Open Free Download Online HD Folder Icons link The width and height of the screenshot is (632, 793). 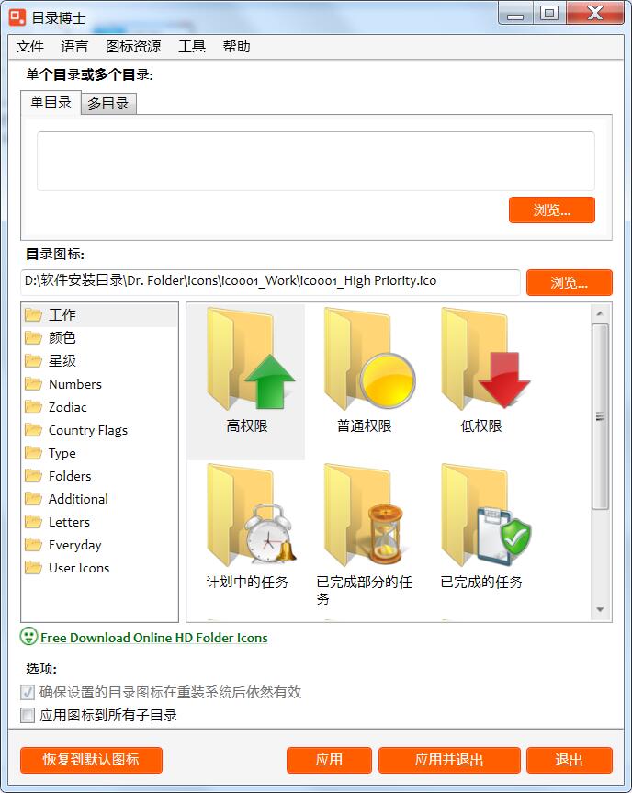[154, 638]
